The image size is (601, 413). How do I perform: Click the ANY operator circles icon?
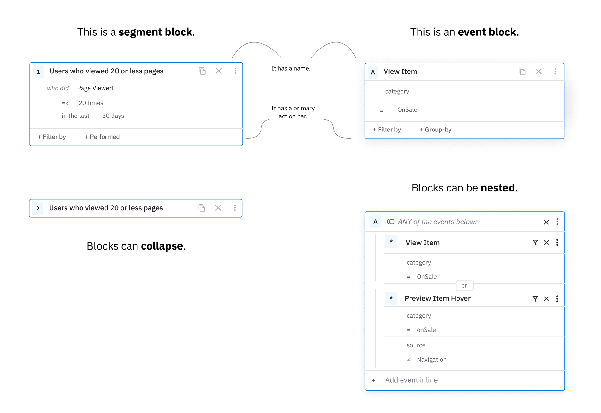[x=391, y=221]
